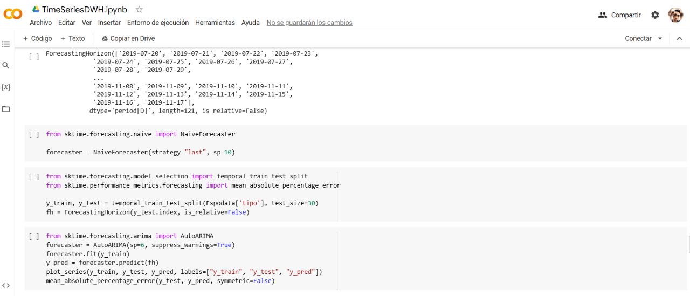Viewport: 690px width, 296px height.
Task: Click the Compartir button
Action: (619, 15)
